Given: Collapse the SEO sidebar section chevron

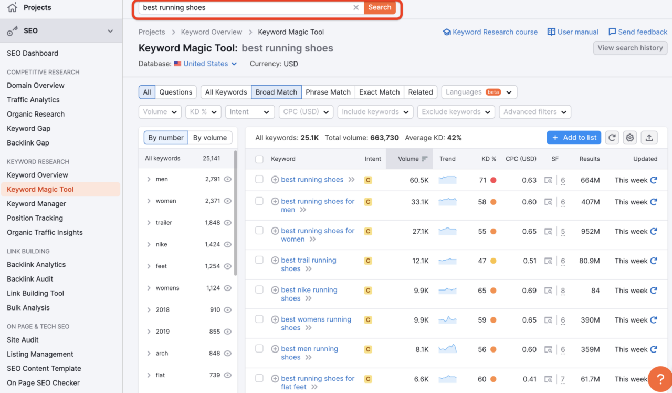Looking at the screenshot, I should coord(110,31).
